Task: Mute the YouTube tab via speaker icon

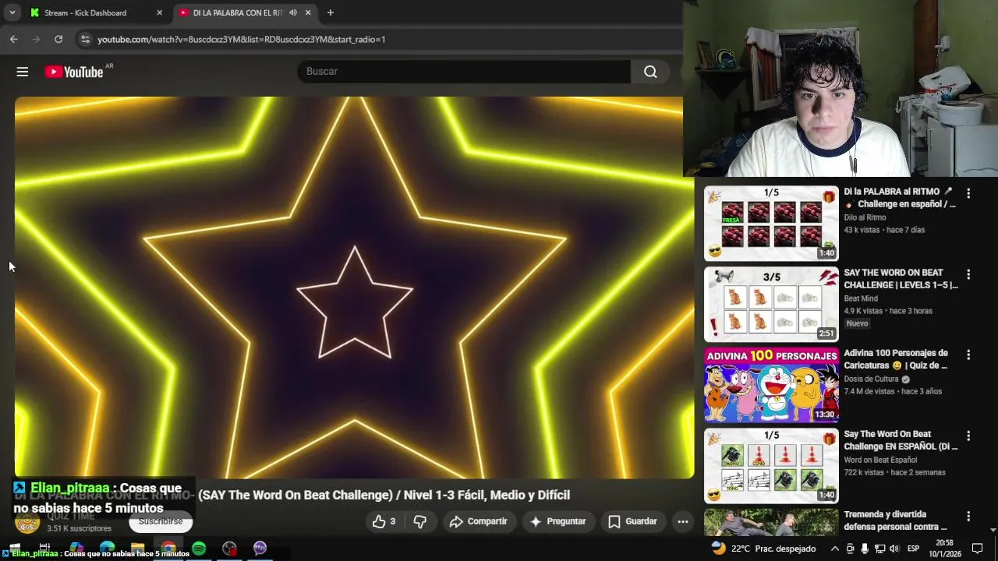Action: [x=293, y=12]
